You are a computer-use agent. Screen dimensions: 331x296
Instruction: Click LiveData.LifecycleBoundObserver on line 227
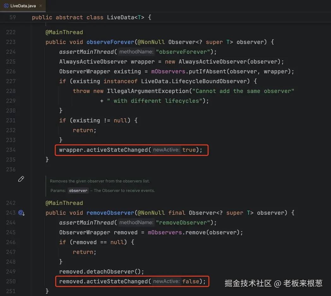pyautogui.click(x=194, y=81)
